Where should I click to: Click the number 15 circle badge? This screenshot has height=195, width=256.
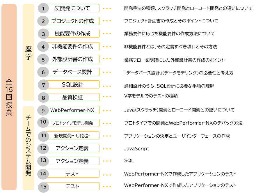[x=43, y=187]
